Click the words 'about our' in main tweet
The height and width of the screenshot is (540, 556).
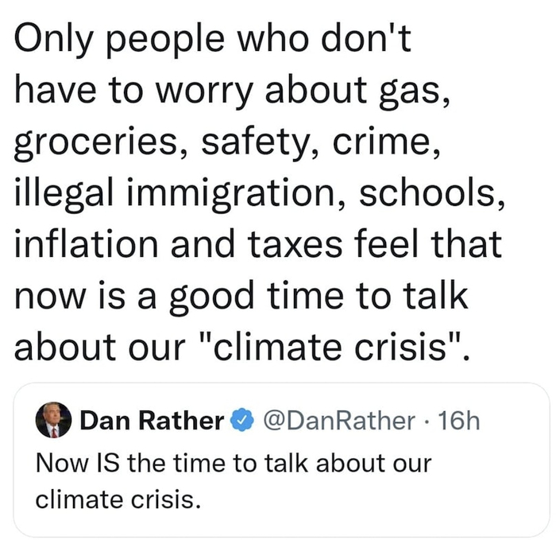tap(100, 346)
